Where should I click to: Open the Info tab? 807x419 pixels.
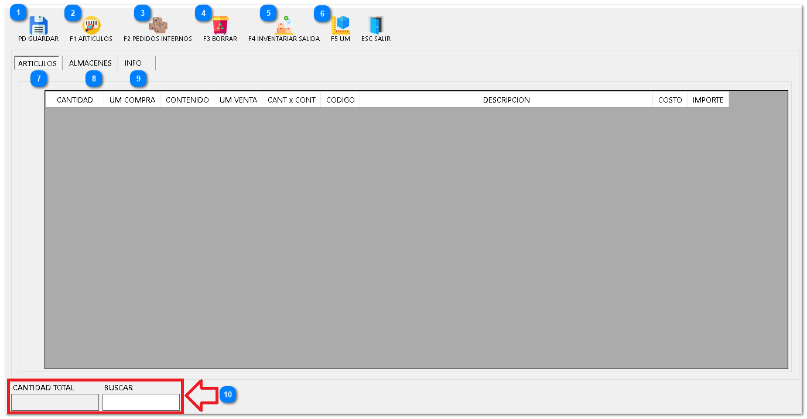click(133, 63)
